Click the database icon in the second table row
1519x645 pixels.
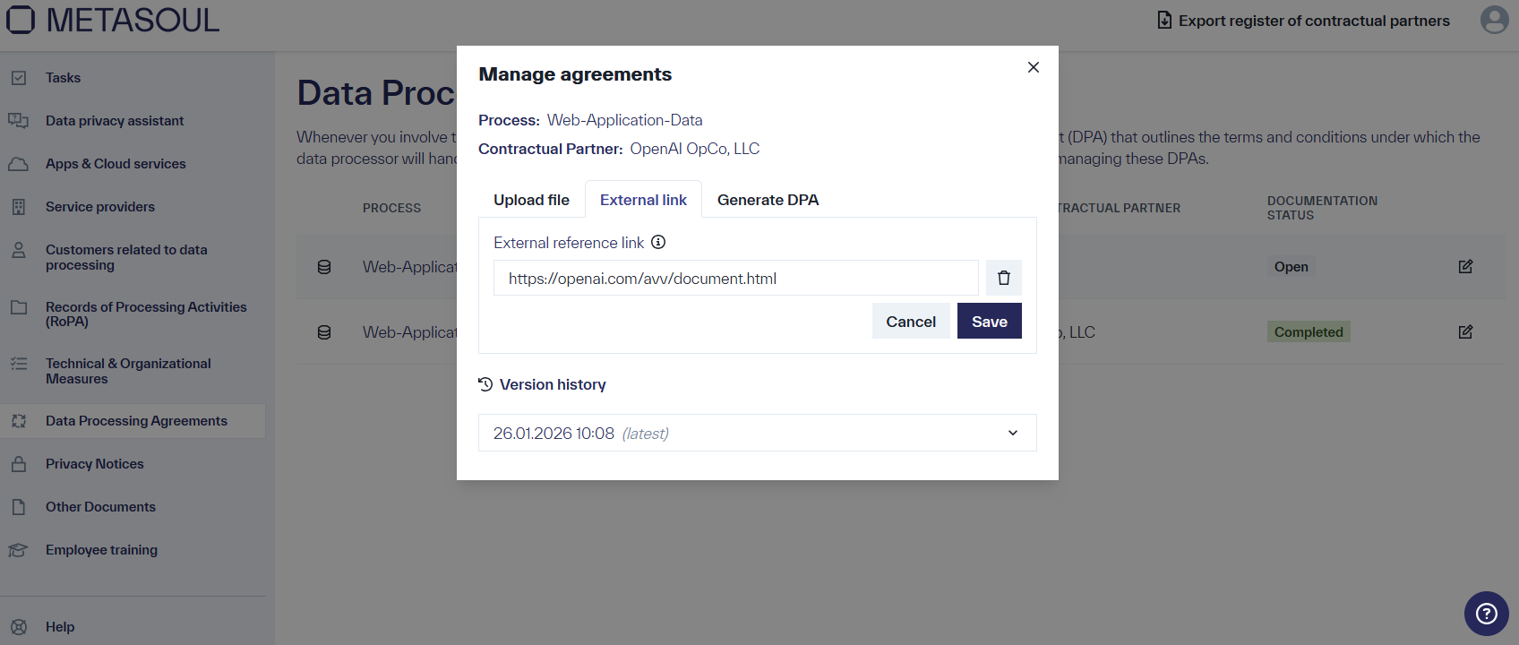point(323,331)
